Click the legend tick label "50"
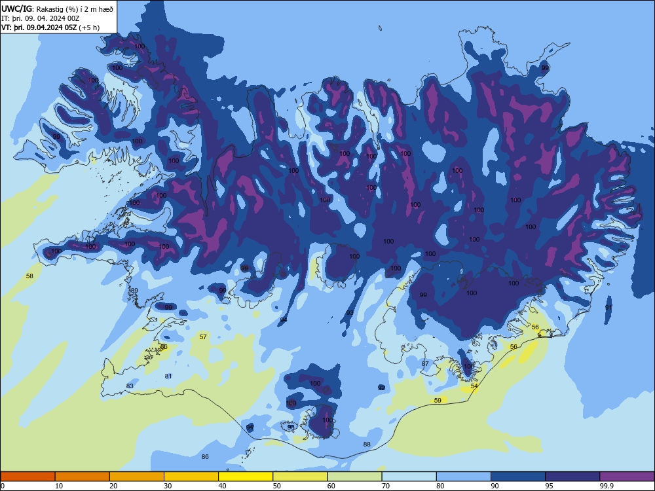The width and height of the screenshot is (655, 491). coord(276,486)
